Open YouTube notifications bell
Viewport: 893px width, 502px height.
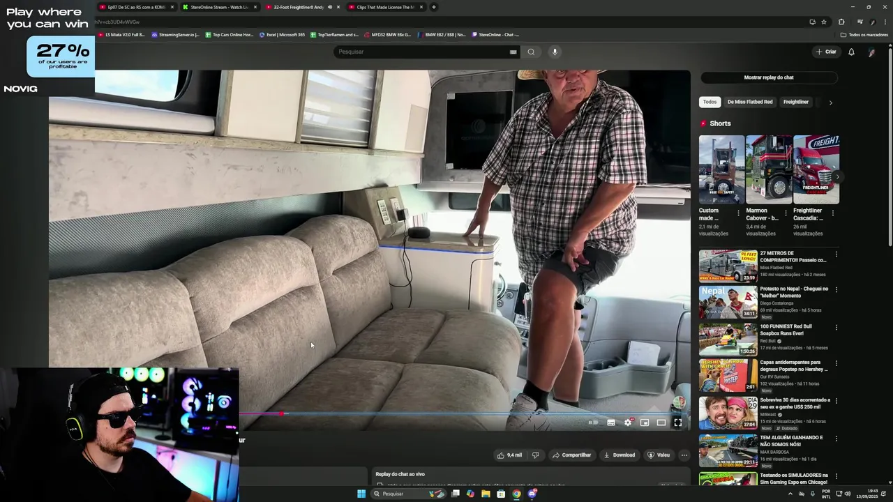(851, 52)
